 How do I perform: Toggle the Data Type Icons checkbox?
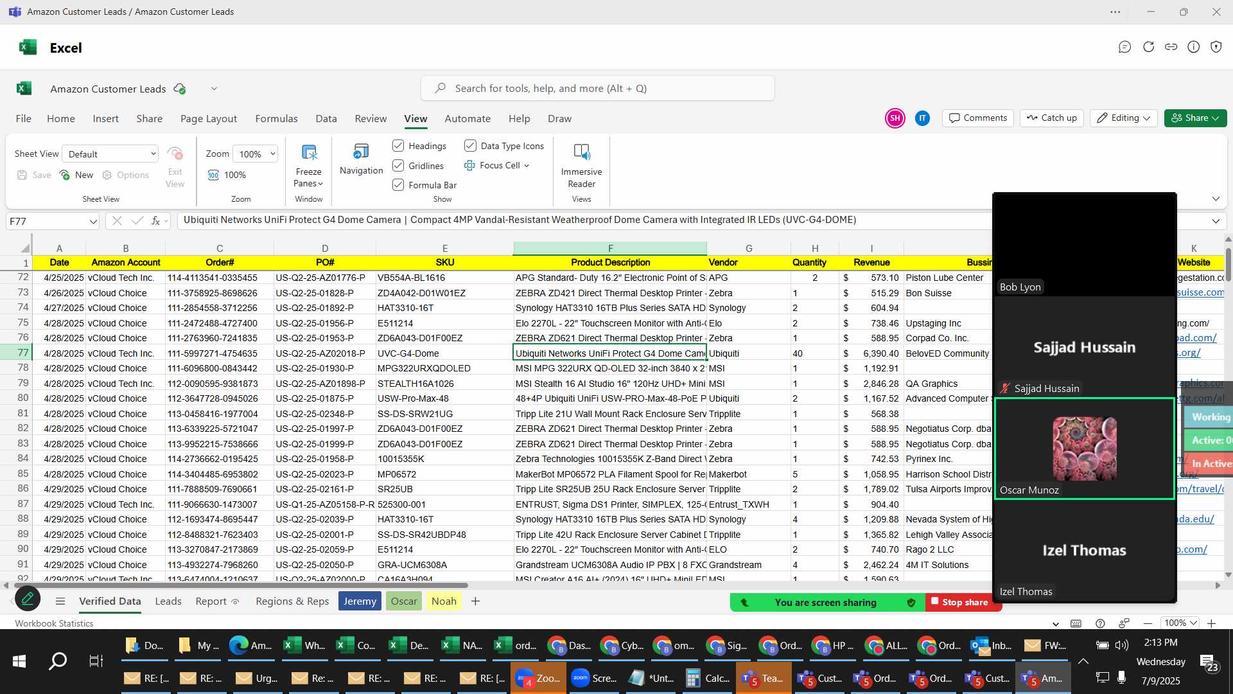pyautogui.click(x=470, y=146)
